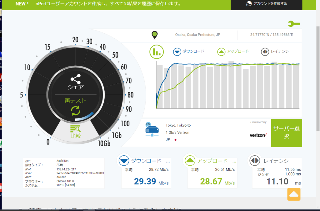Screen dimensions: 320x211
Task: Click the Tokyo, Tōkyō-to server name
Action: 178,125
